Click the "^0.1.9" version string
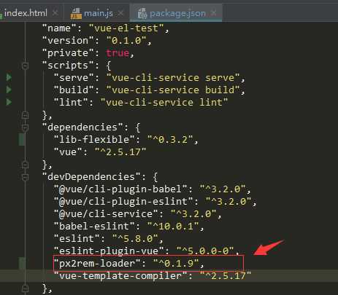This screenshot has height=295, width=338. pos(176,264)
